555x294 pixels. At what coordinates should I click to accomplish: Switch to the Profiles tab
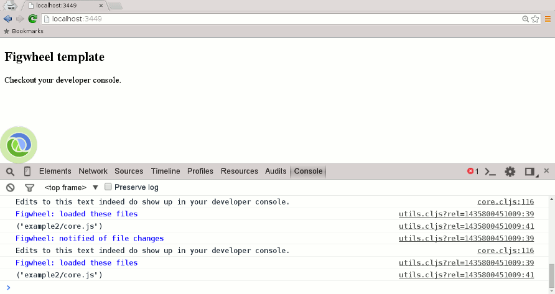pyautogui.click(x=200, y=171)
